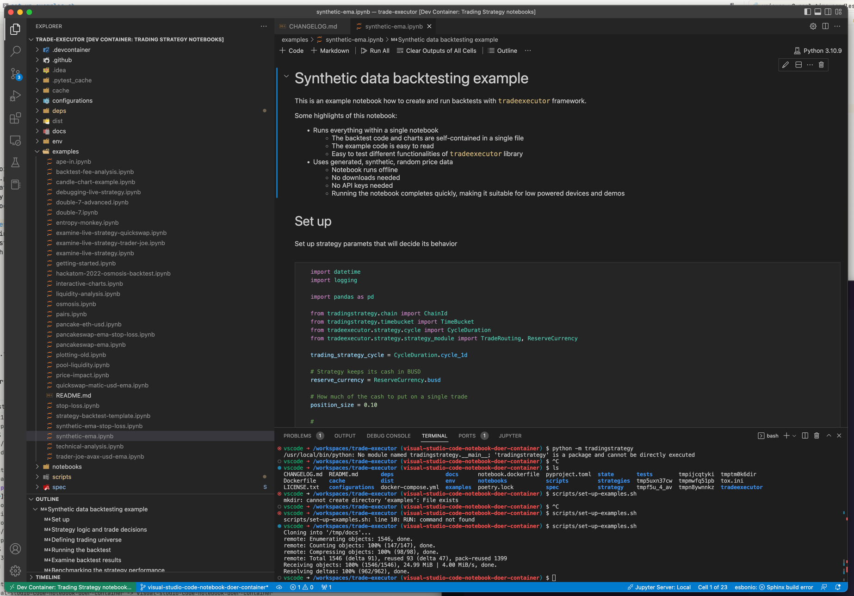854x596 pixels.
Task: Edit the markdown cell with pencil icon
Action: pyautogui.click(x=786, y=65)
